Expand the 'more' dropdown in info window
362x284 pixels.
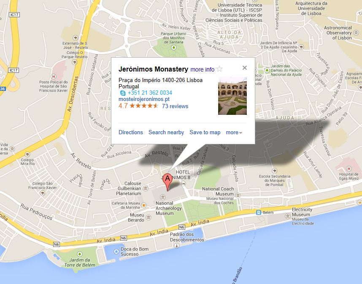tap(234, 133)
